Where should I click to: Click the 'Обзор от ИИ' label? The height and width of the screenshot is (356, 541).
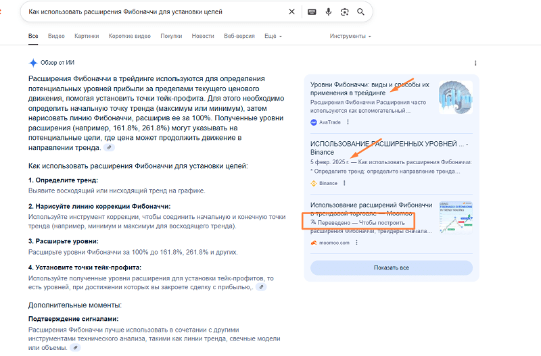coord(57,63)
